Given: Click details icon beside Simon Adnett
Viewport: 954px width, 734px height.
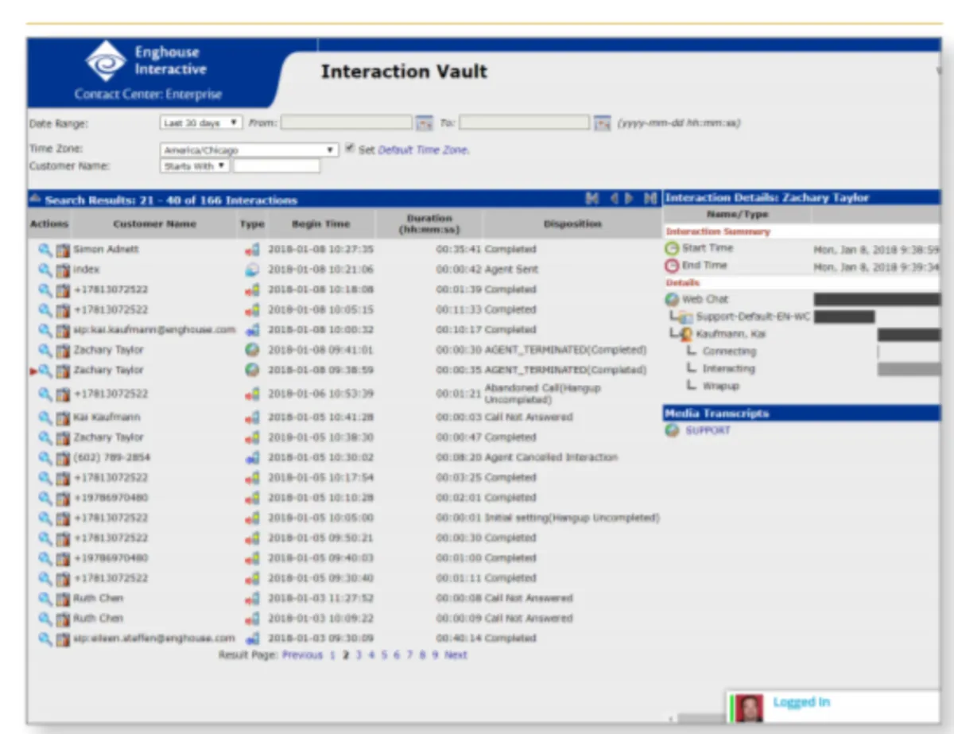Looking at the screenshot, I should pyautogui.click(x=63, y=250).
